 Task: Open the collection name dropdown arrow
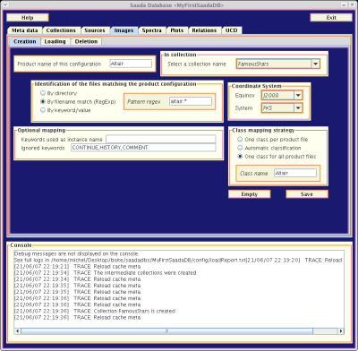316,64
